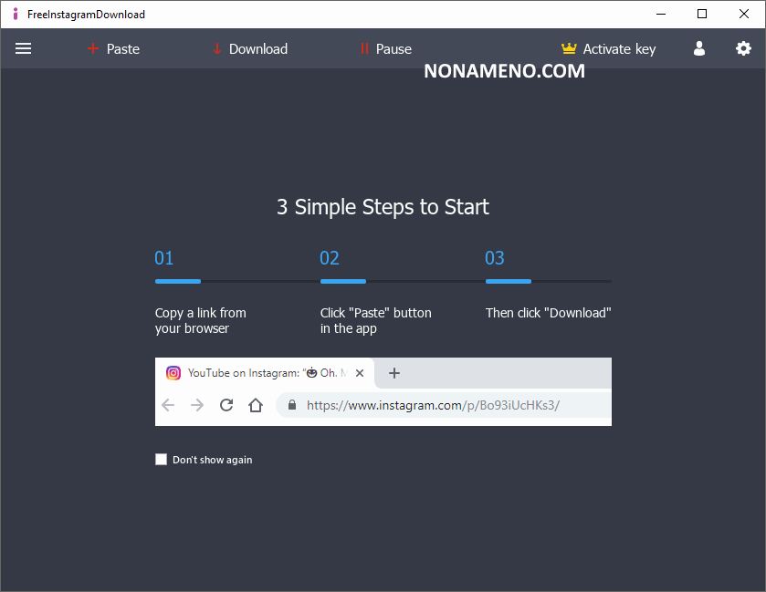Image resolution: width=766 pixels, height=592 pixels.
Task: Click the browser back arrow
Action: point(168,405)
